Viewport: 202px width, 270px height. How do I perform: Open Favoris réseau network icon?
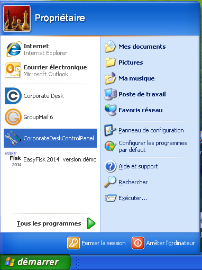pyautogui.click(x=111, y=110)
